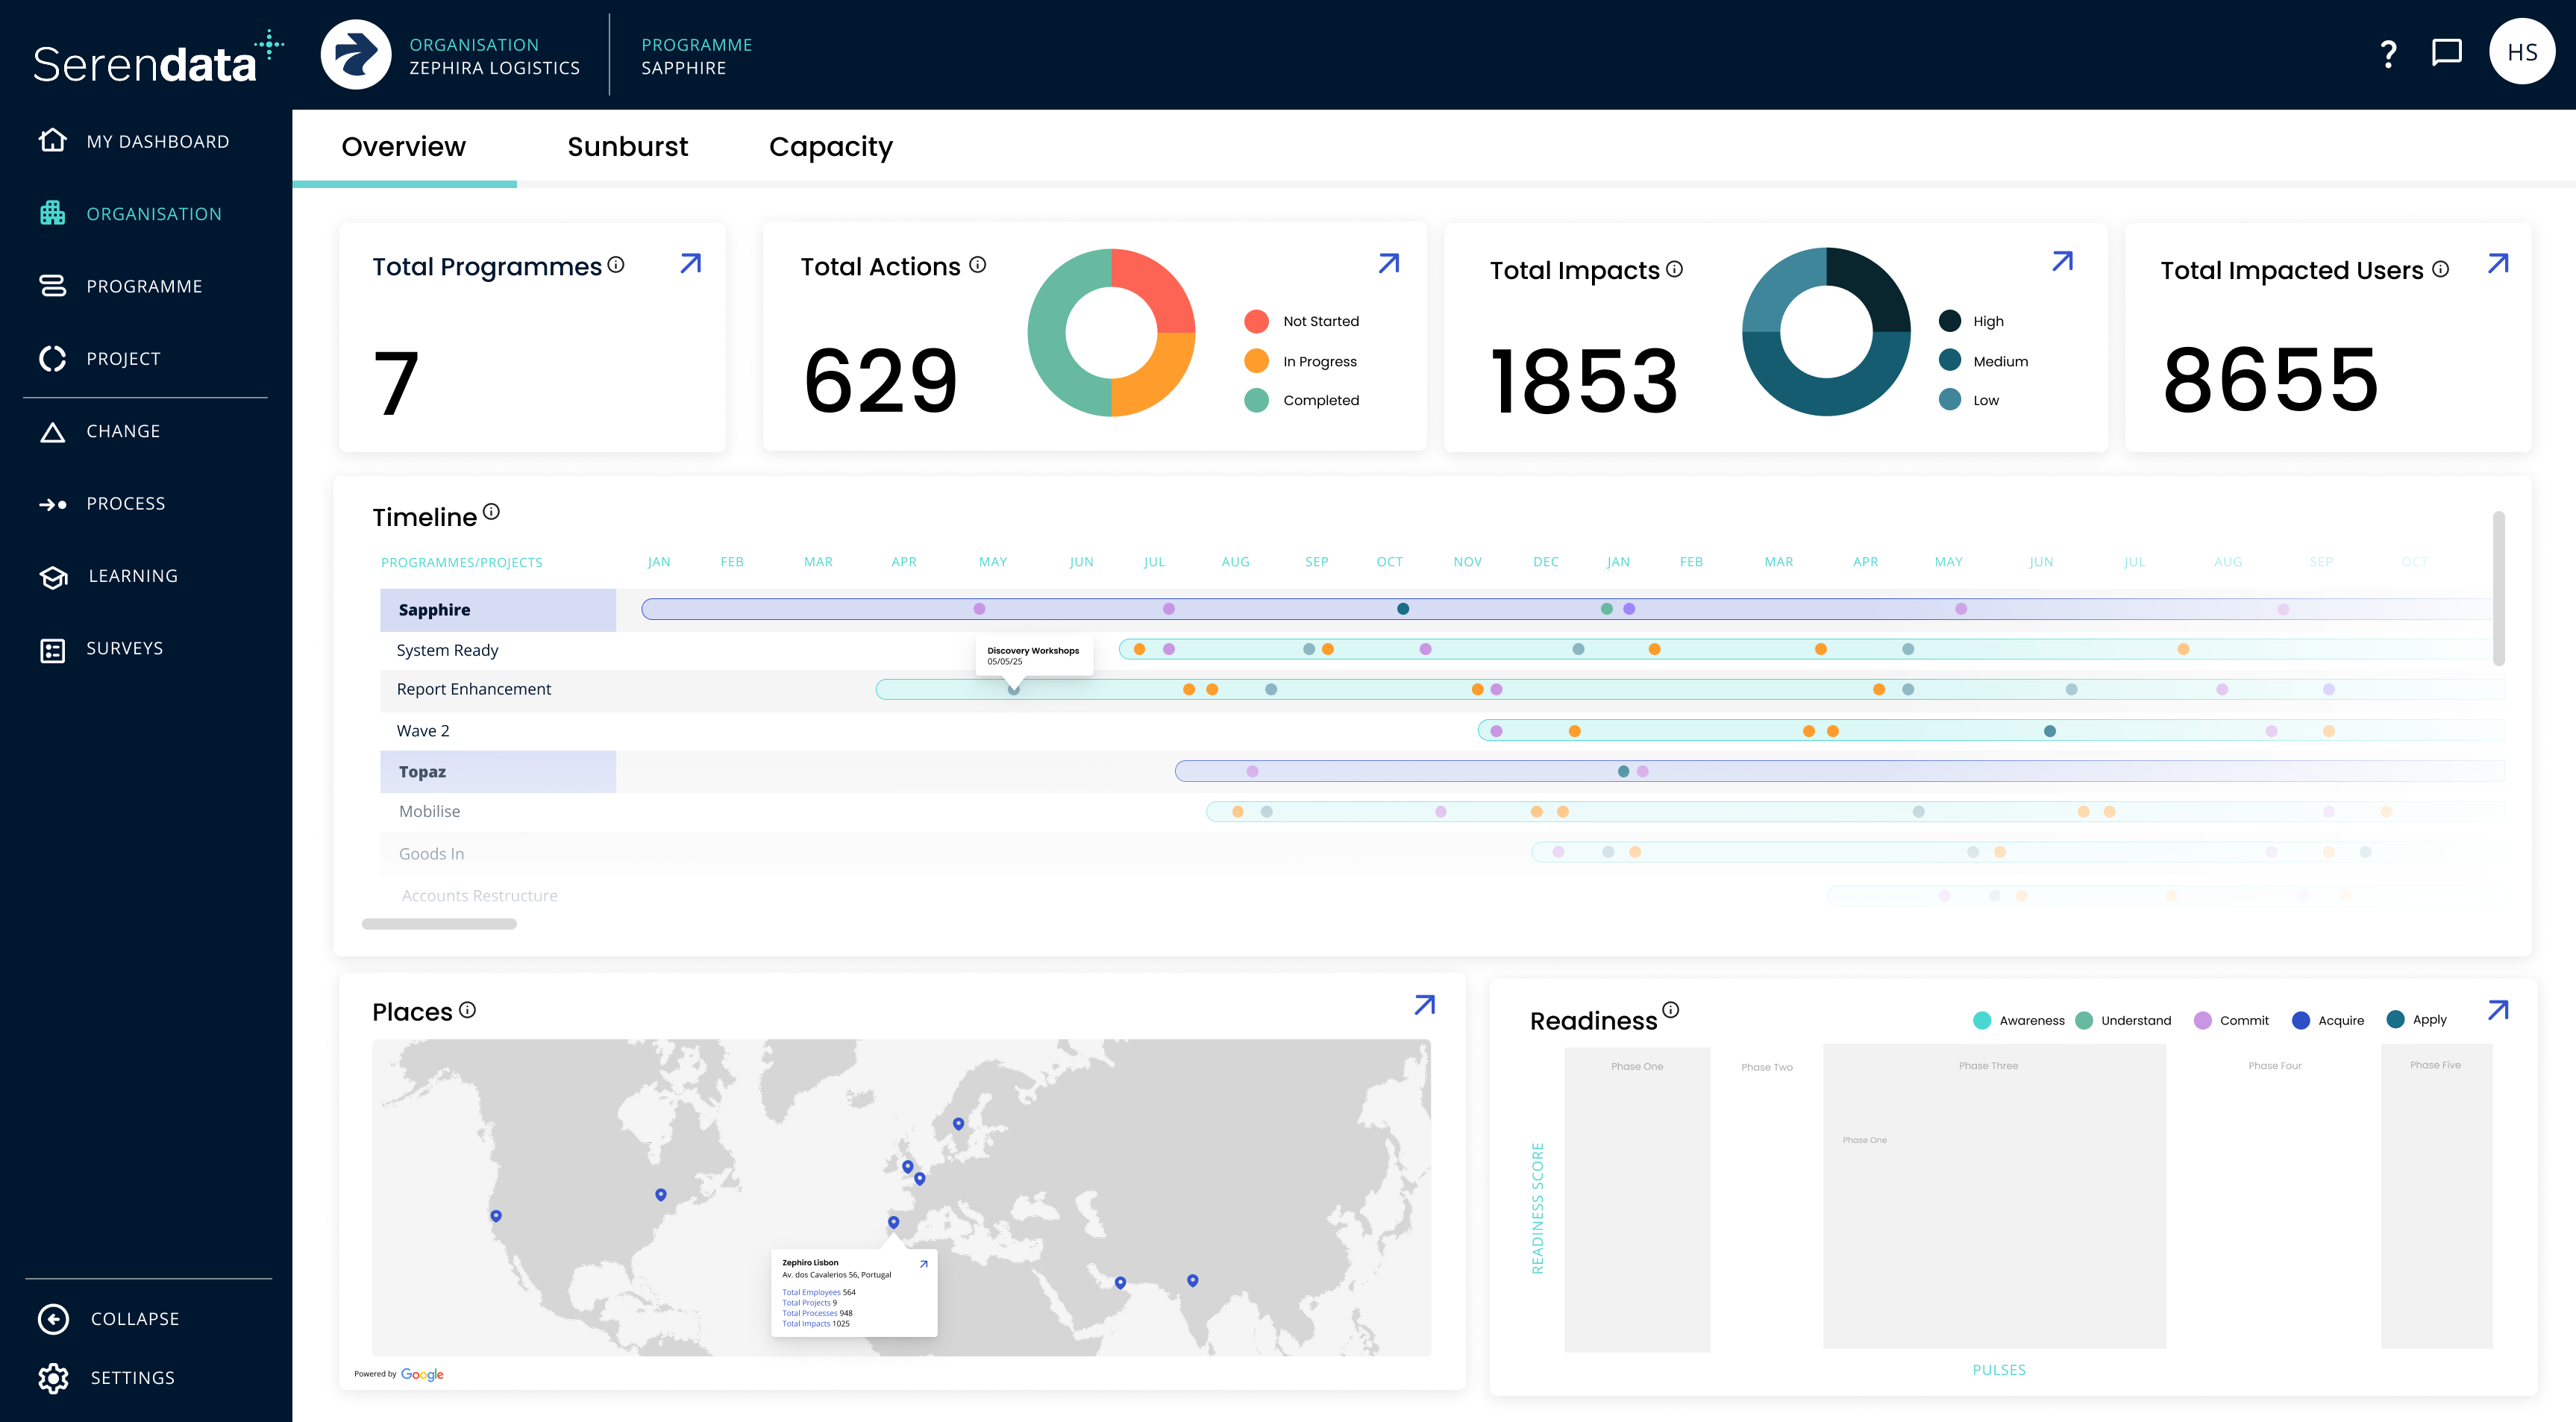Open the Places panel expand arrow

click(x=1424, y=1004)
